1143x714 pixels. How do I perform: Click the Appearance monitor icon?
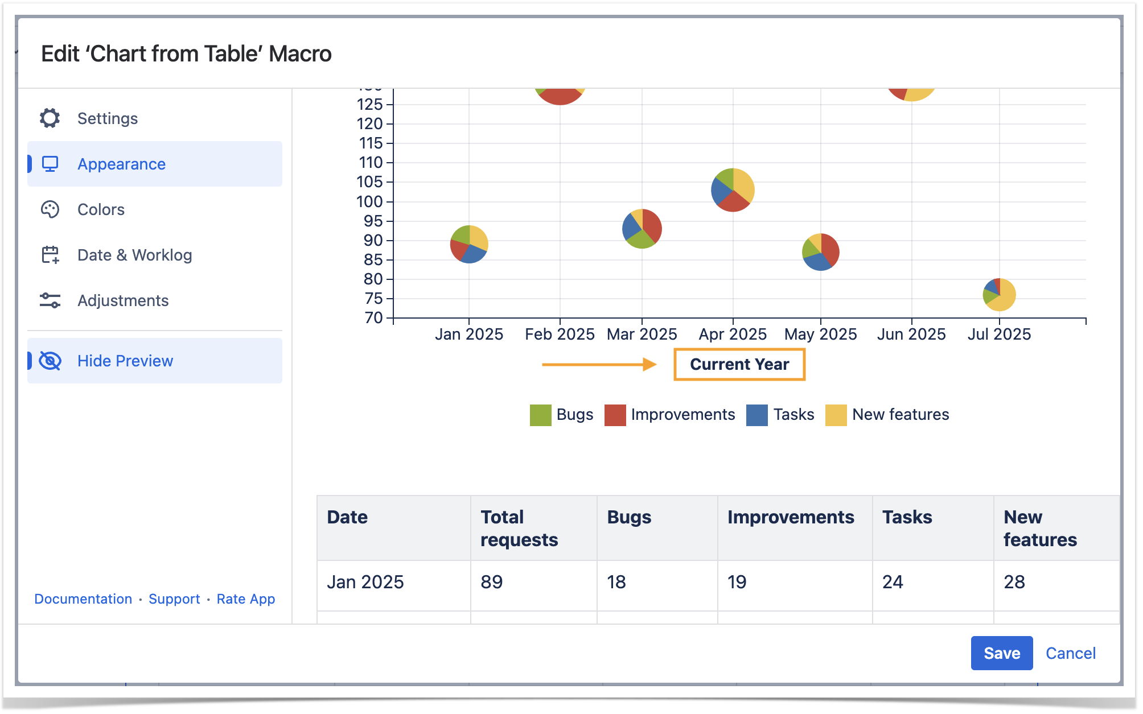pyautogui.click(x=50, y=164)
